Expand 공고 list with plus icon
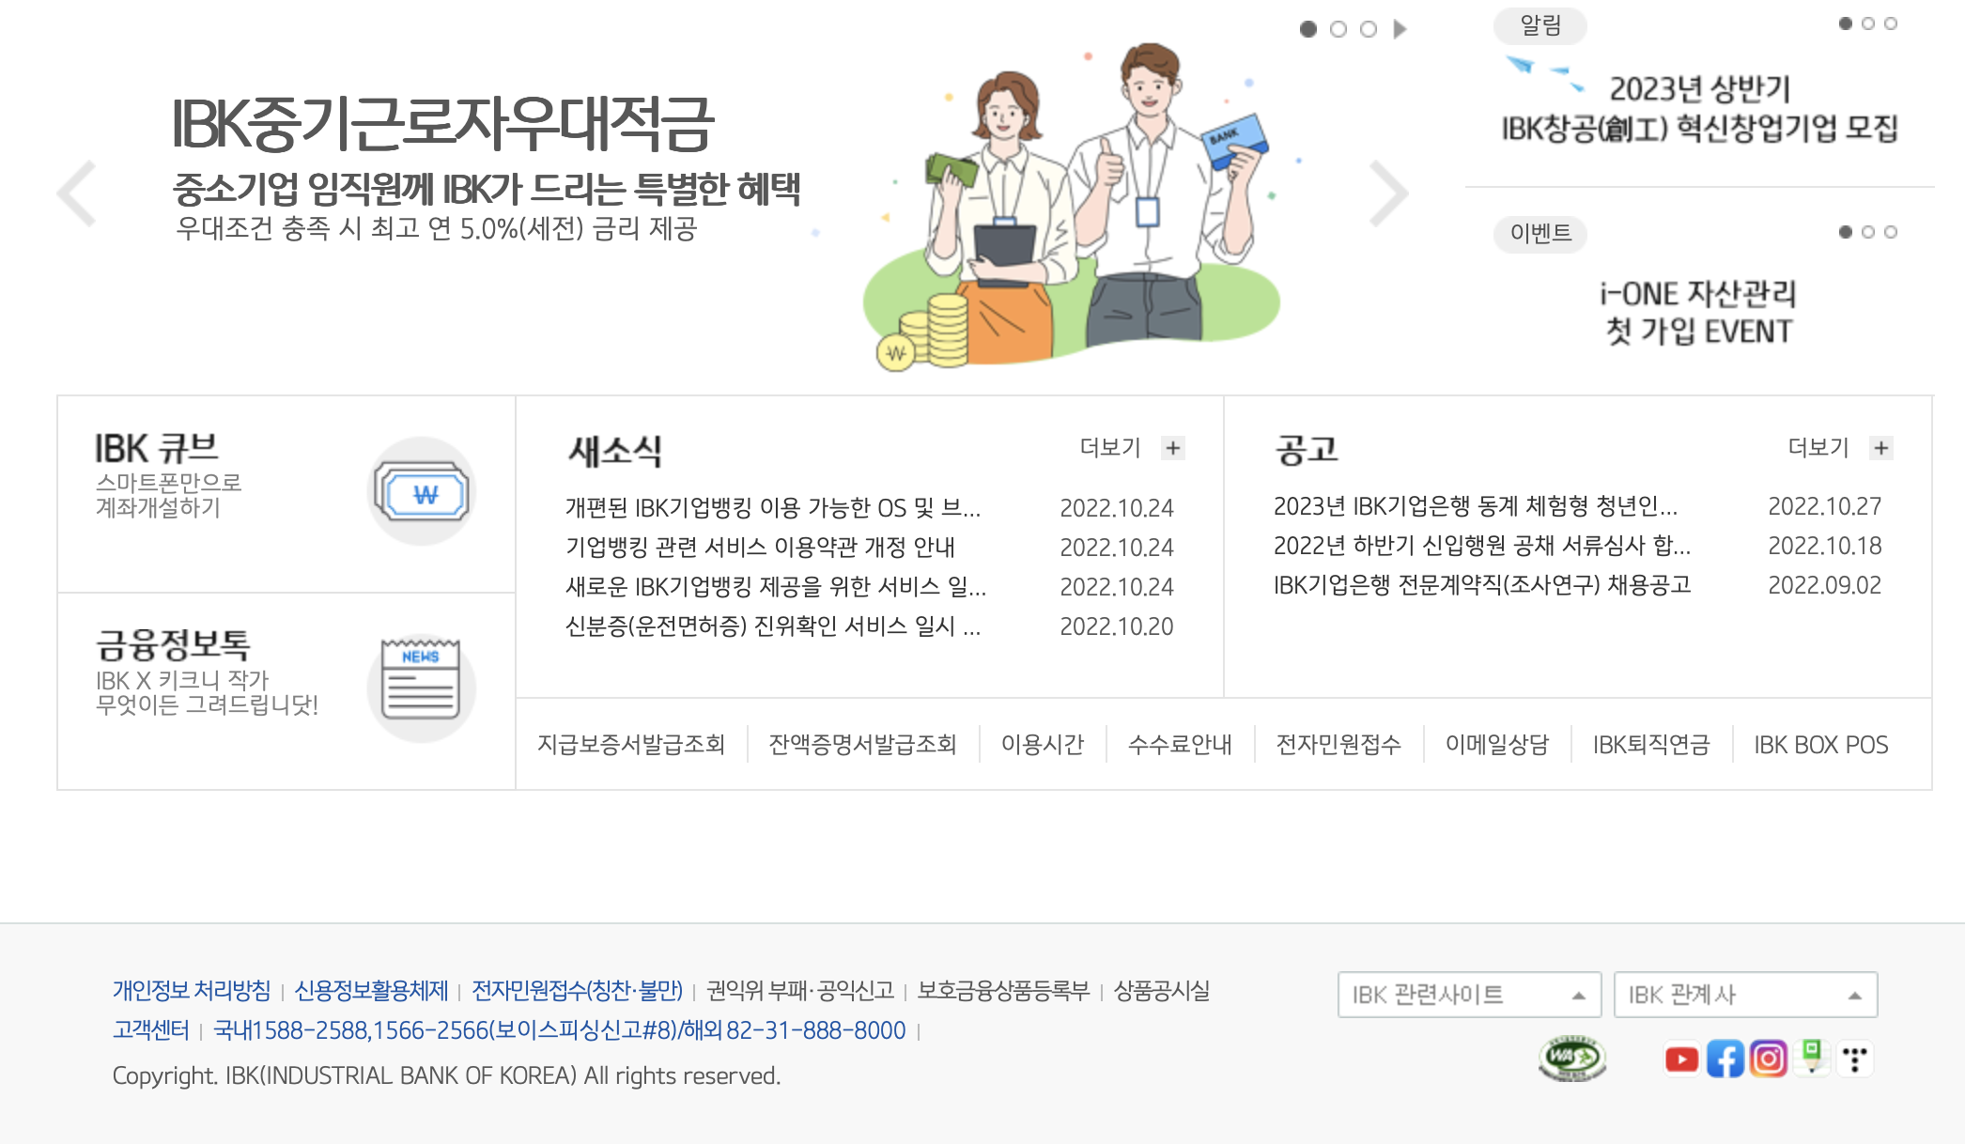The width and height of the screenshot is (1965, 1144). click(1880, 448)
